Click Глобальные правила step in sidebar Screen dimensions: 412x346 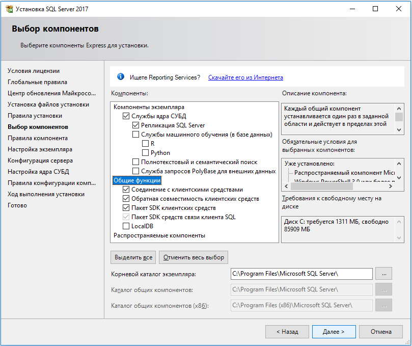coord(37,82)
